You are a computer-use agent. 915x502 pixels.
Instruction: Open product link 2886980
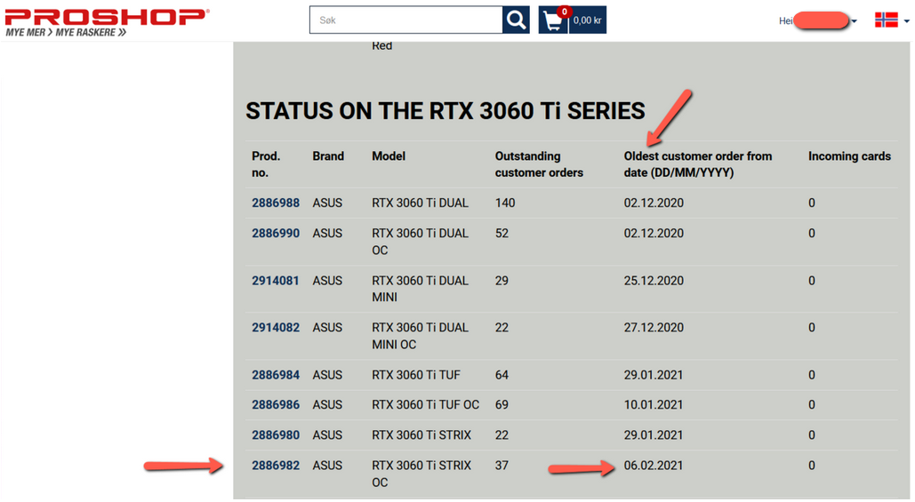click(276, 435)
